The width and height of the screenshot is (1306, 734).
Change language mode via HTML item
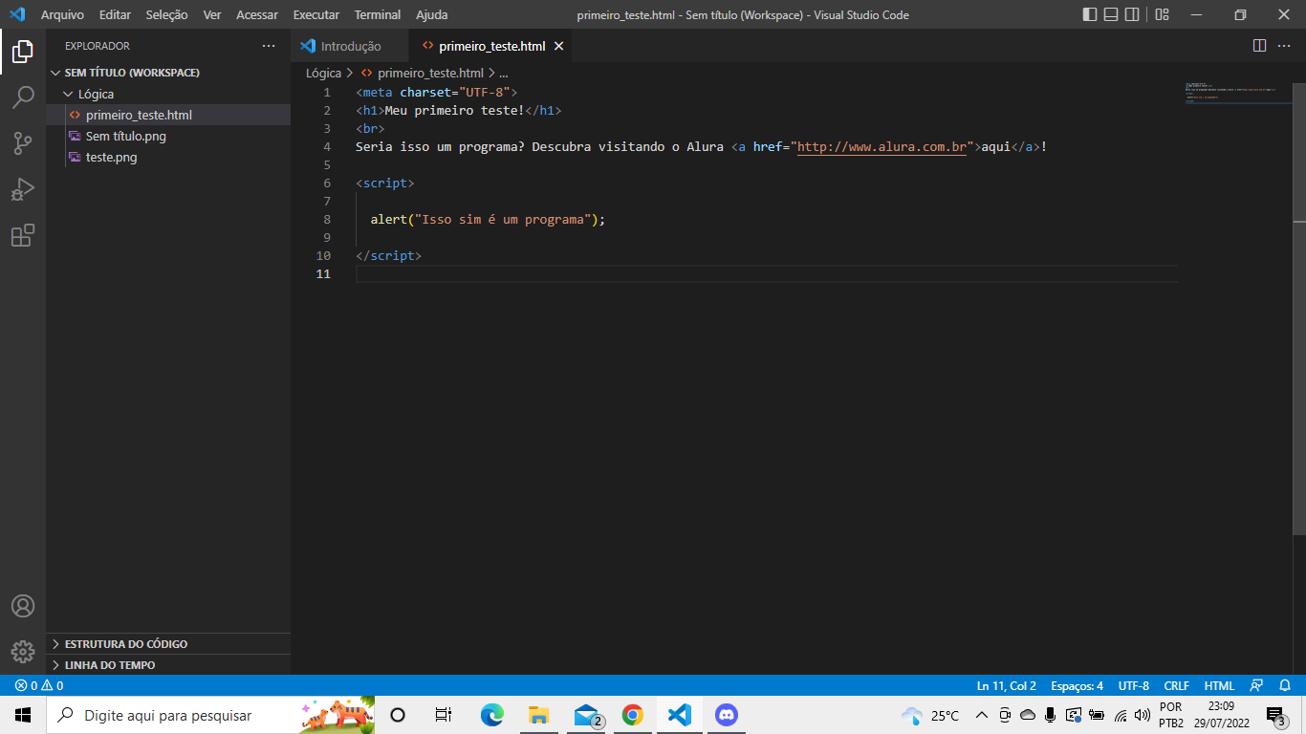click(x=1219, y=685)
